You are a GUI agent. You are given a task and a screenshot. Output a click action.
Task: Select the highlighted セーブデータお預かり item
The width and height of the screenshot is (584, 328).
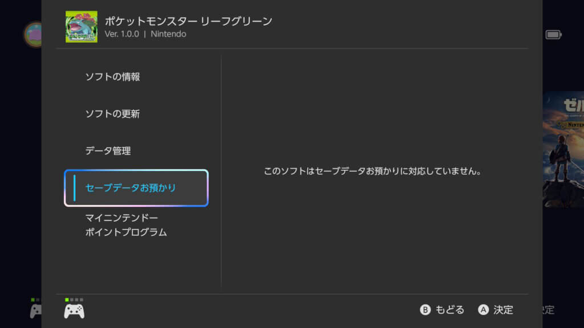pyautogui.click(x=136, y=188)
